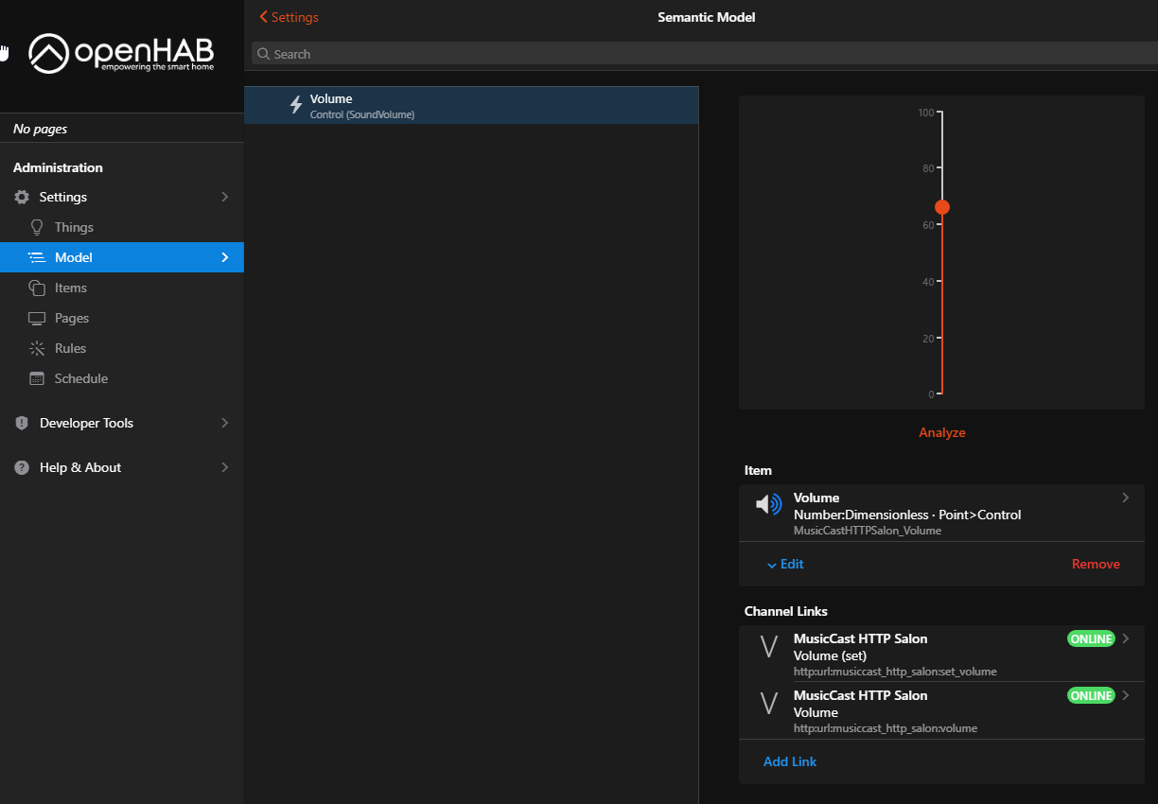Screen dimensions: 1158x804
Task: Select the Volume Control (SoundVolume) tree row
Action: coord(471,105)
